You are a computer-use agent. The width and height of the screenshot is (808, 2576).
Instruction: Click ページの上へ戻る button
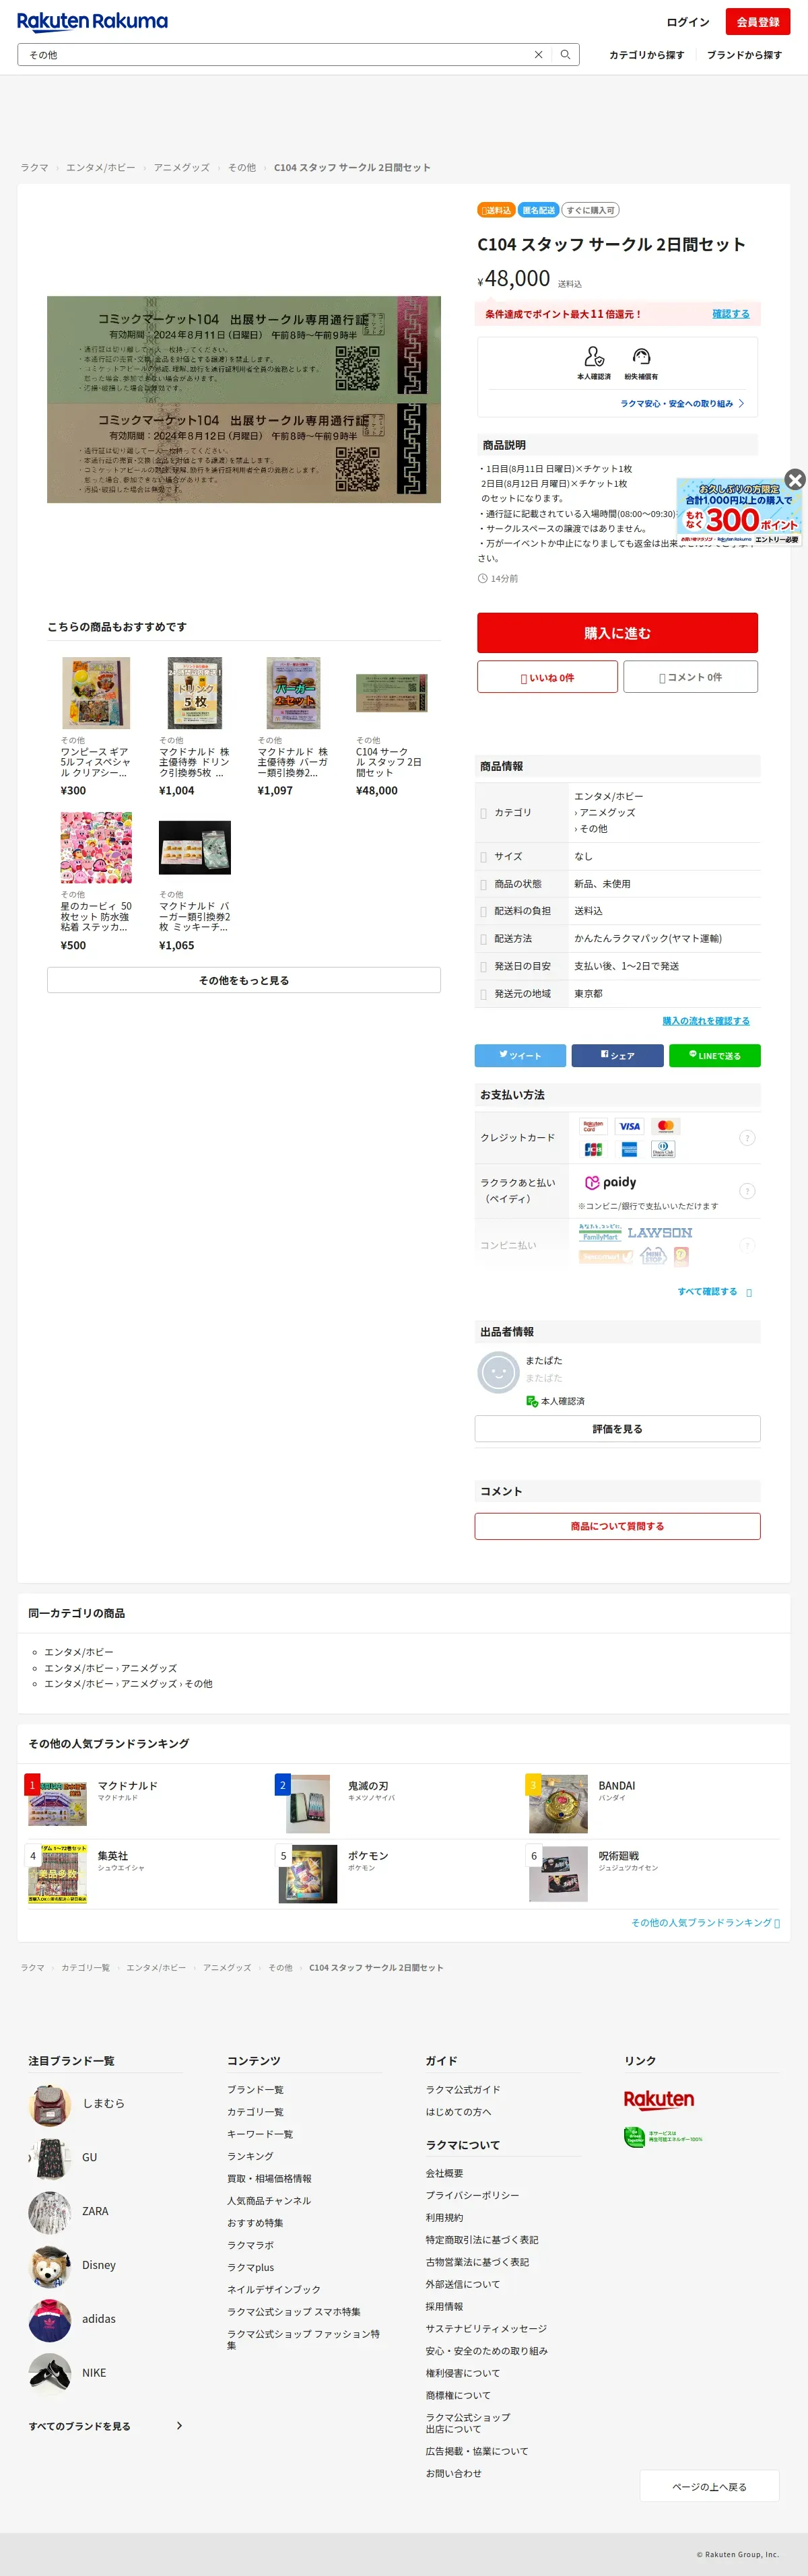709,2486
